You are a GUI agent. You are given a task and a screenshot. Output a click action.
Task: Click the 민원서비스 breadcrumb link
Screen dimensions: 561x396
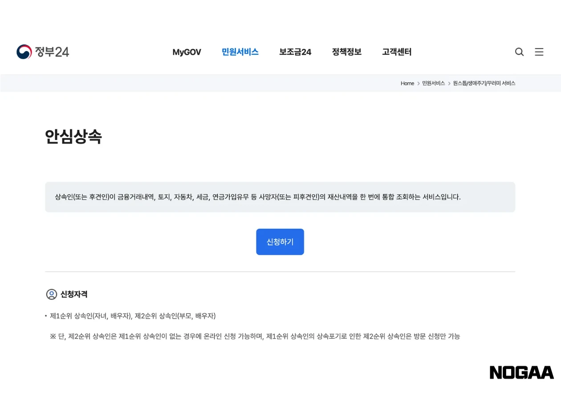[433, 83]
